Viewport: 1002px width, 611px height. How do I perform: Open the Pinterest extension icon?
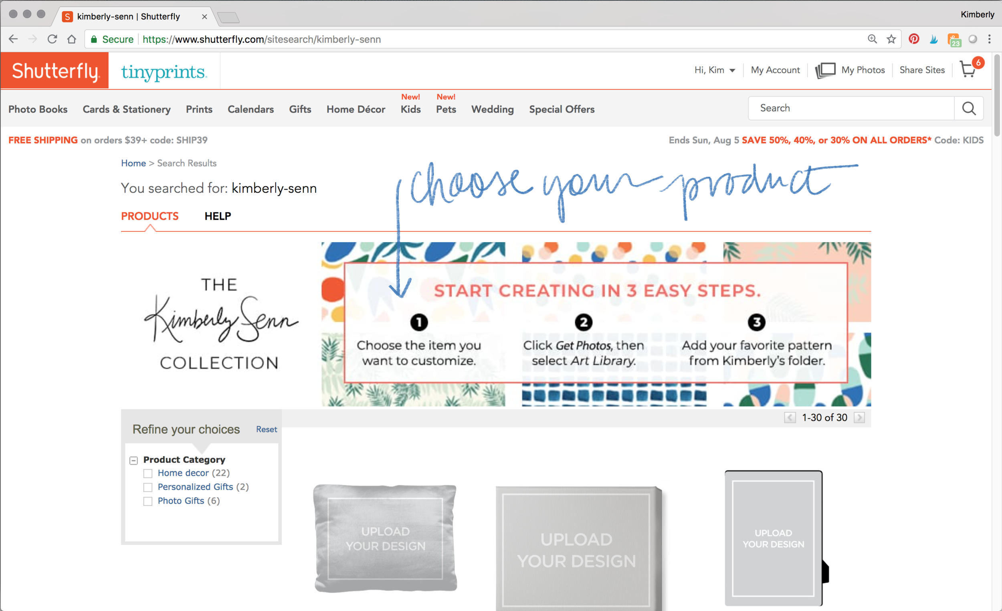[x=914, y=39]
